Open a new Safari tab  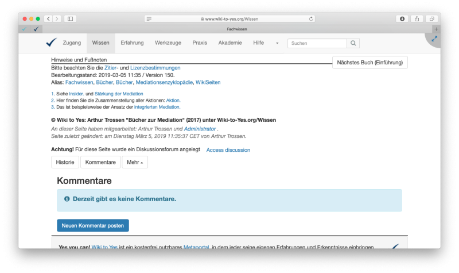[436, 29]
